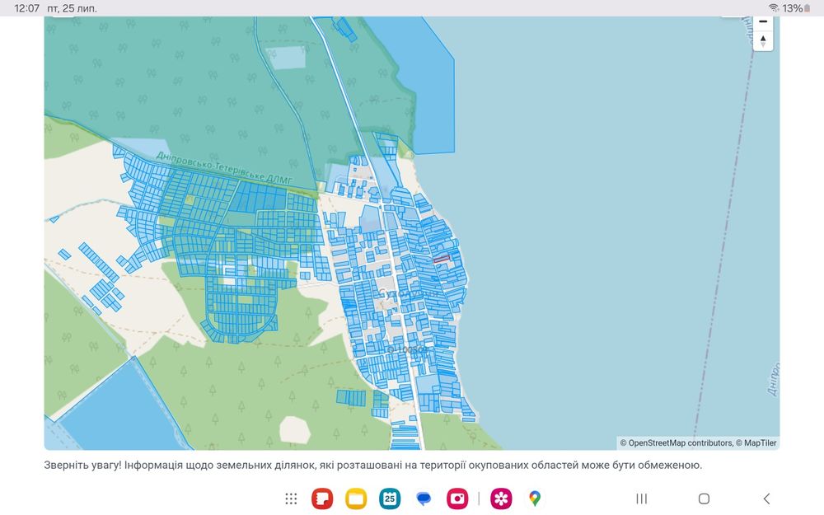Launch the pink Camera app
824x515 pixels.
[x=457, y=499]
